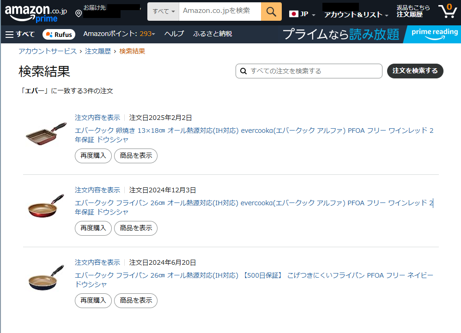Expand アカウント&リスト dropdown
Viewport: 461px width, 333px height.
356,15
